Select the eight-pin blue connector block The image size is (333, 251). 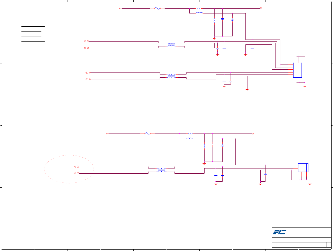coord(297,70)
